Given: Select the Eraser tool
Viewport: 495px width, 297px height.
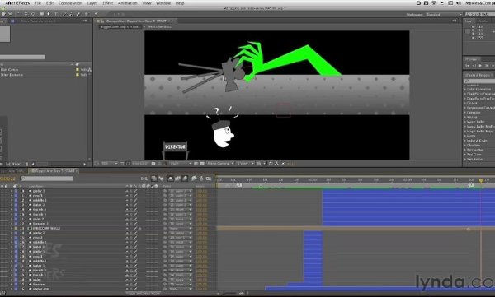Looking at the screenshot, I should [x=78, y=14].
